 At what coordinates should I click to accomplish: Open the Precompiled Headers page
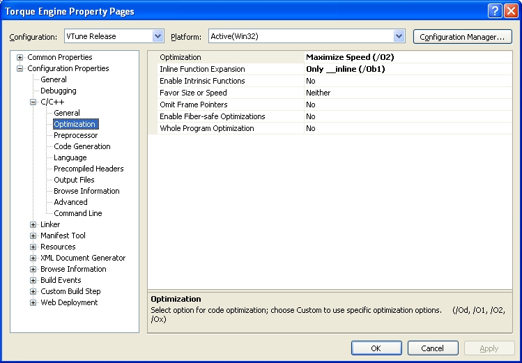[89, 169]
